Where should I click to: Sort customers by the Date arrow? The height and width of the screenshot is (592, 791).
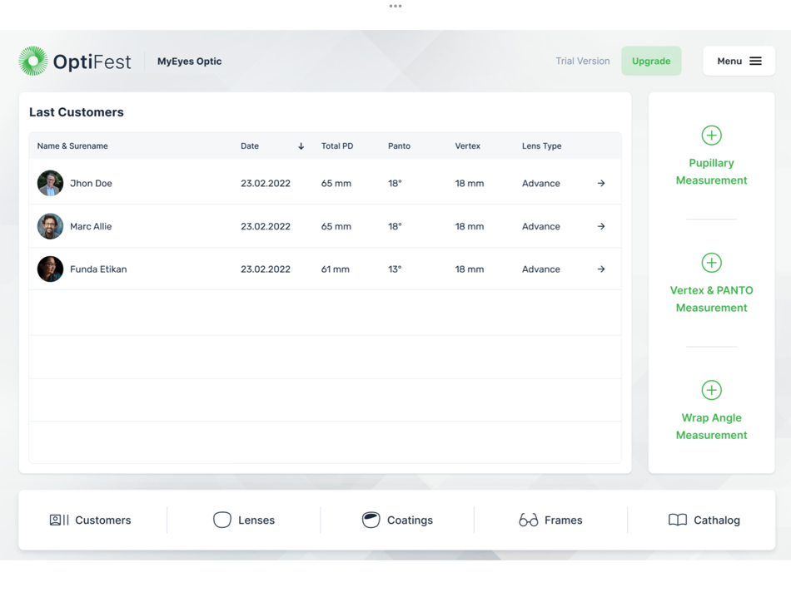coord(301,146)
